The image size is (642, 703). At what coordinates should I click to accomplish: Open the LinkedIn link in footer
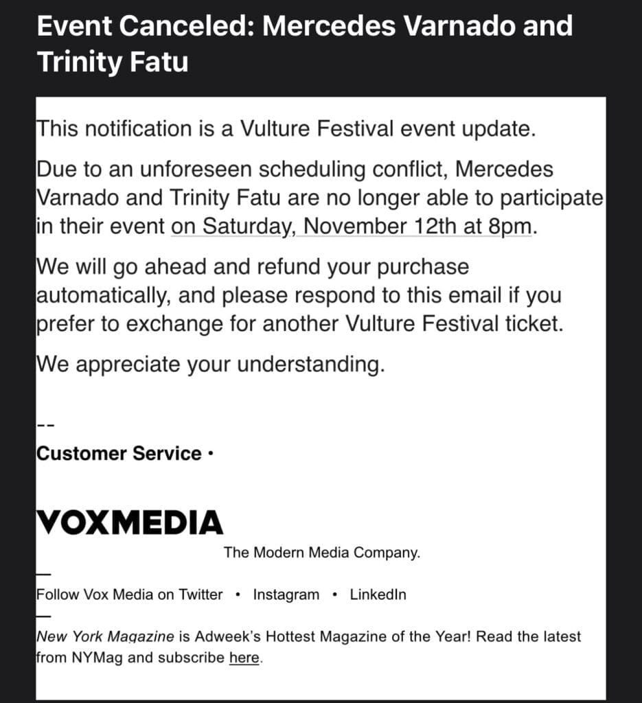[x=378, y=595]
